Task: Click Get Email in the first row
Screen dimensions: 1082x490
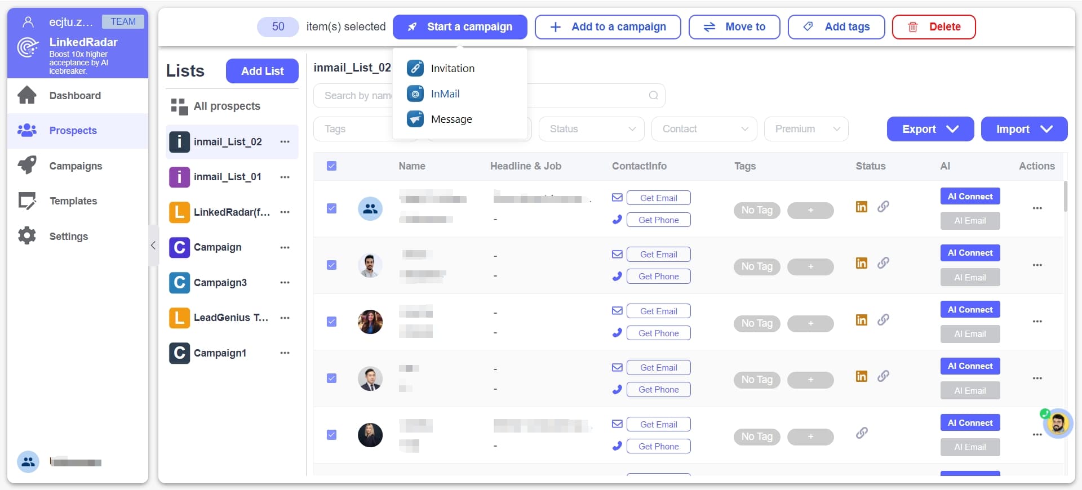Action: click(658, 198)
